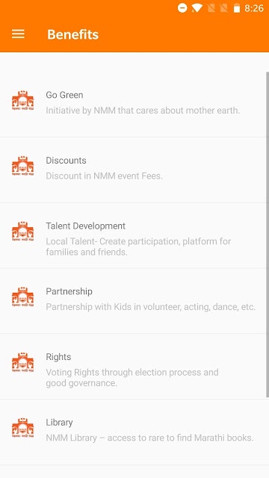Open the hamburger navigation menu
Screen dimensions: 269x478
18,34
